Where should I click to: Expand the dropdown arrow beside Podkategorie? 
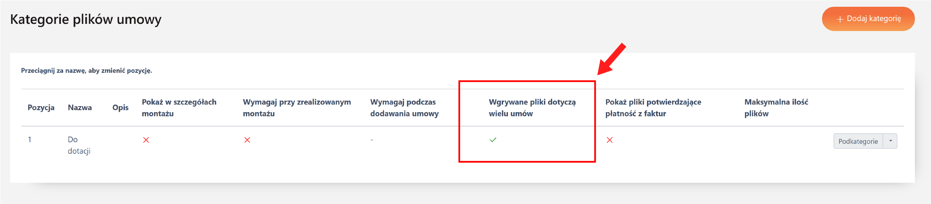[890, 141]
